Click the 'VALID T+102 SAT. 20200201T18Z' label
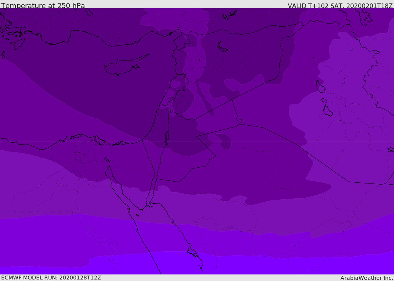The height and width of the screenshot is (281, 394). pyautogui.click(x=340, y=5)
